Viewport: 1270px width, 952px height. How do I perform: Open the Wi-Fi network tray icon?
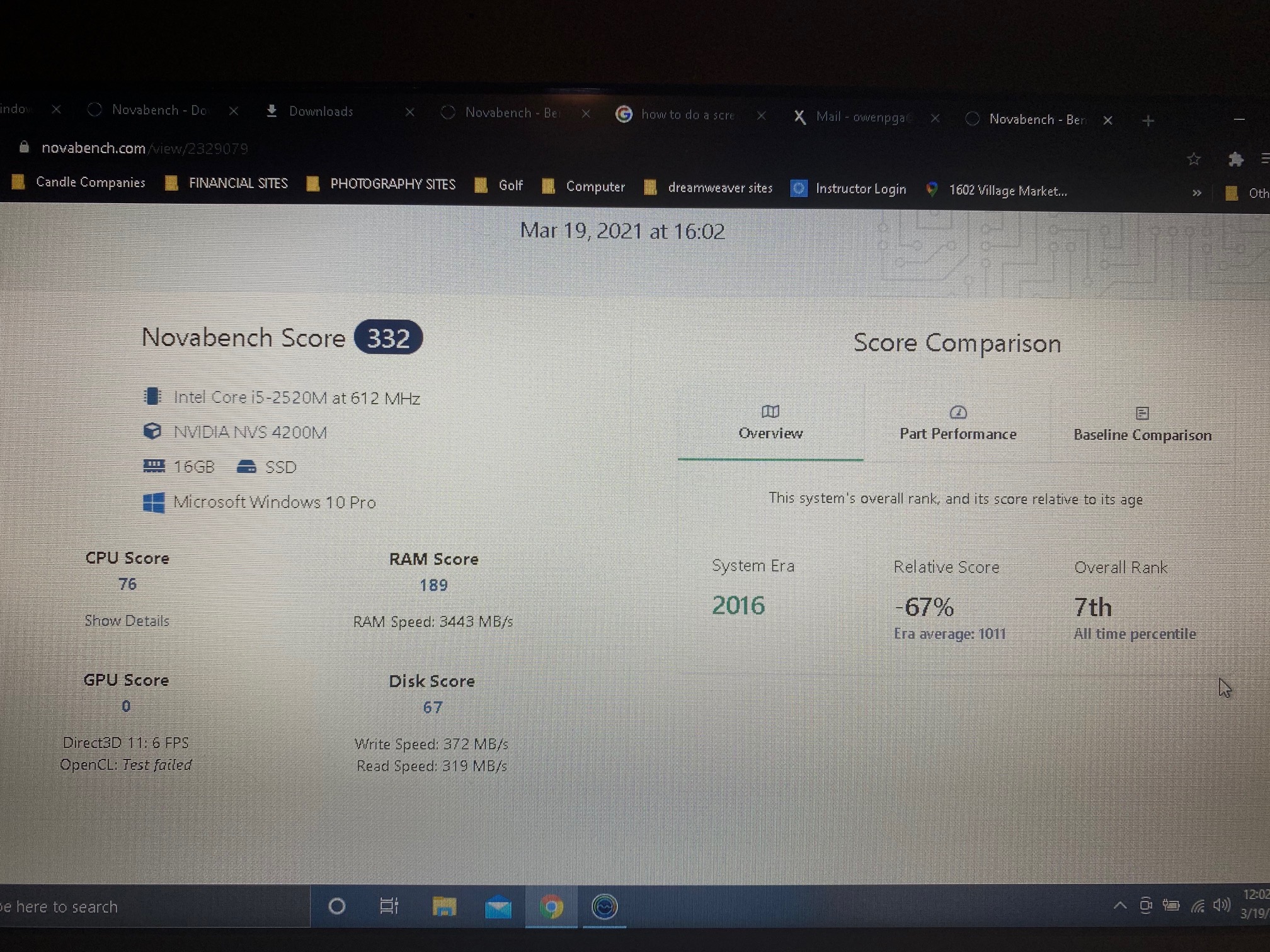pos(1198,906)
